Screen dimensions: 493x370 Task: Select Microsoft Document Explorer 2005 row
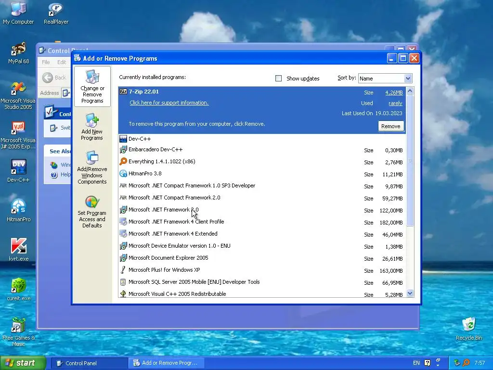262,258
